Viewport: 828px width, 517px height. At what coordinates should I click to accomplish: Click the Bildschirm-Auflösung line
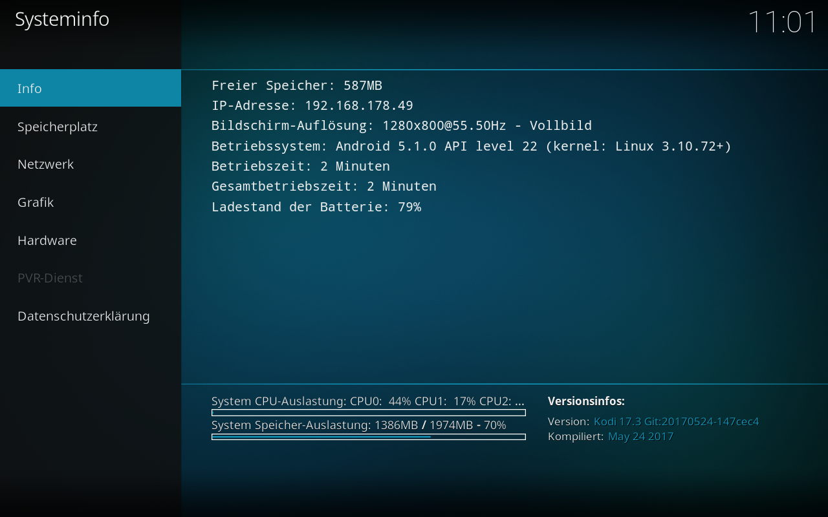402,125
